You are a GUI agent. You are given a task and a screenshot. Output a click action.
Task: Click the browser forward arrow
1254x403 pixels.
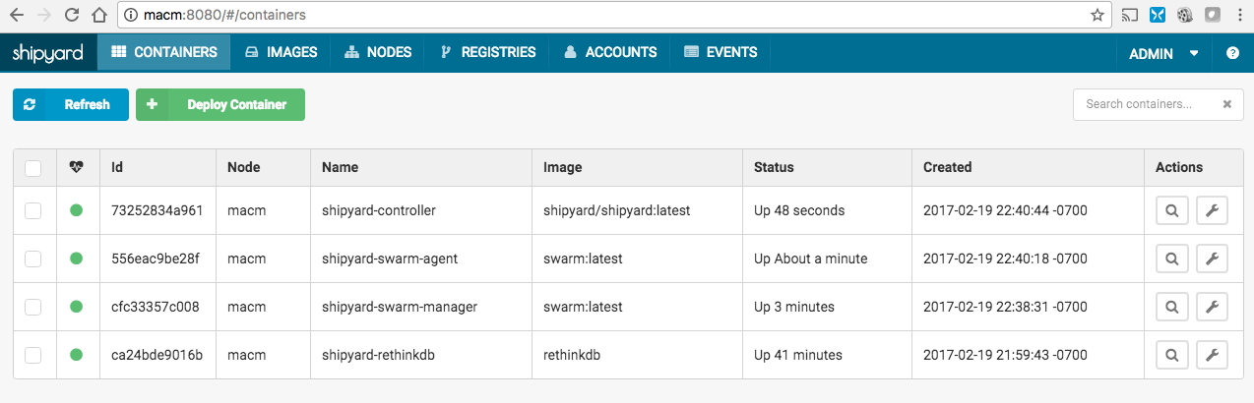pyautogui.click(x=44, y=15)
